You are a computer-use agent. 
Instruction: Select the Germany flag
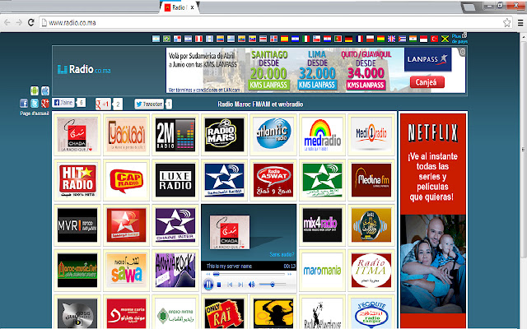click(348, 39)
